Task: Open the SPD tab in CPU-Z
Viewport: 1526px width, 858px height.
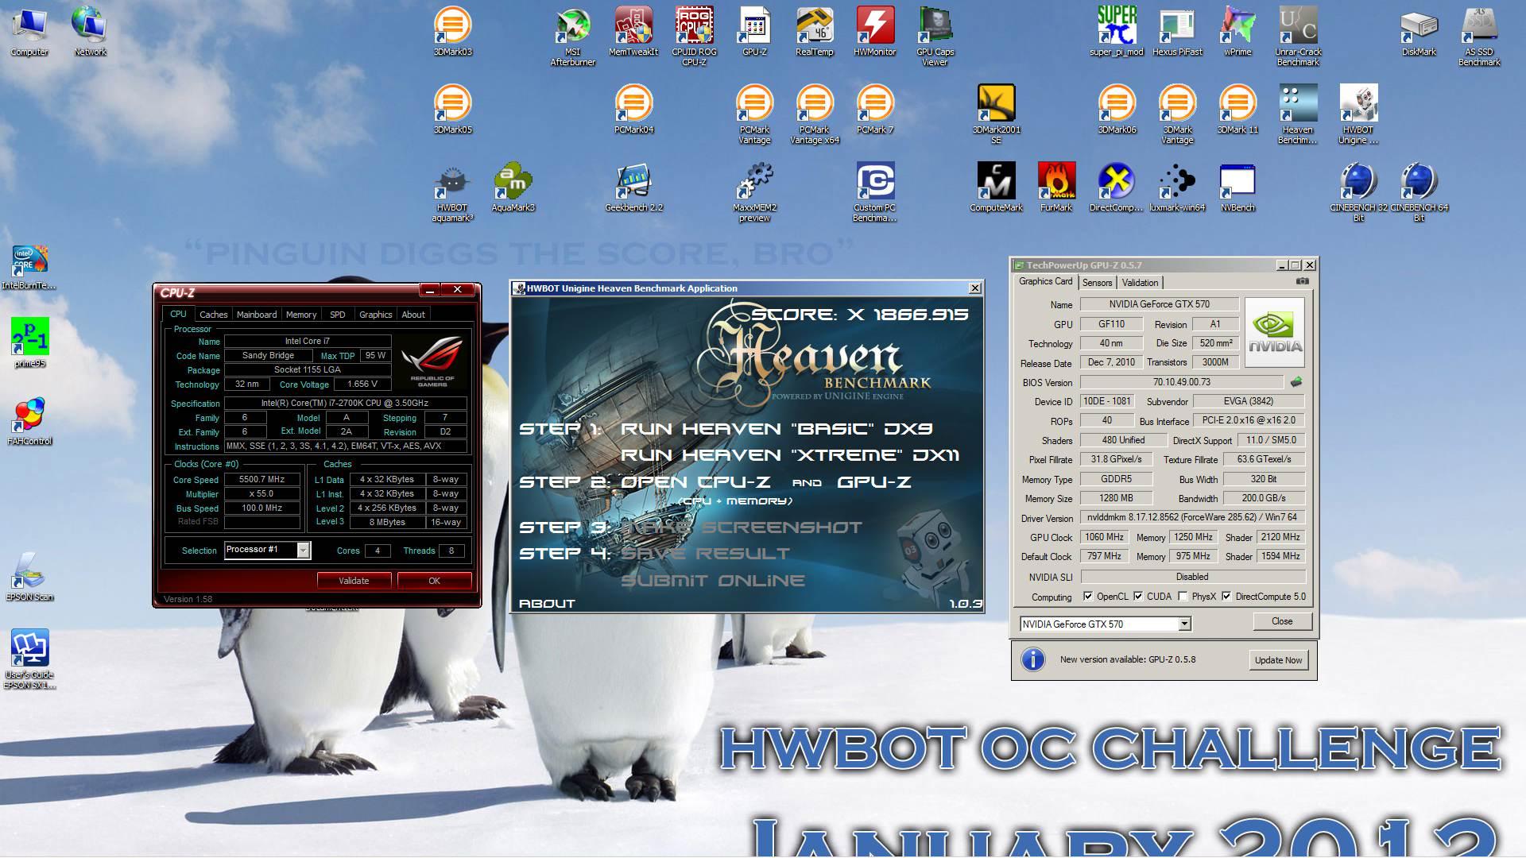Action: [x=338, y=315]
